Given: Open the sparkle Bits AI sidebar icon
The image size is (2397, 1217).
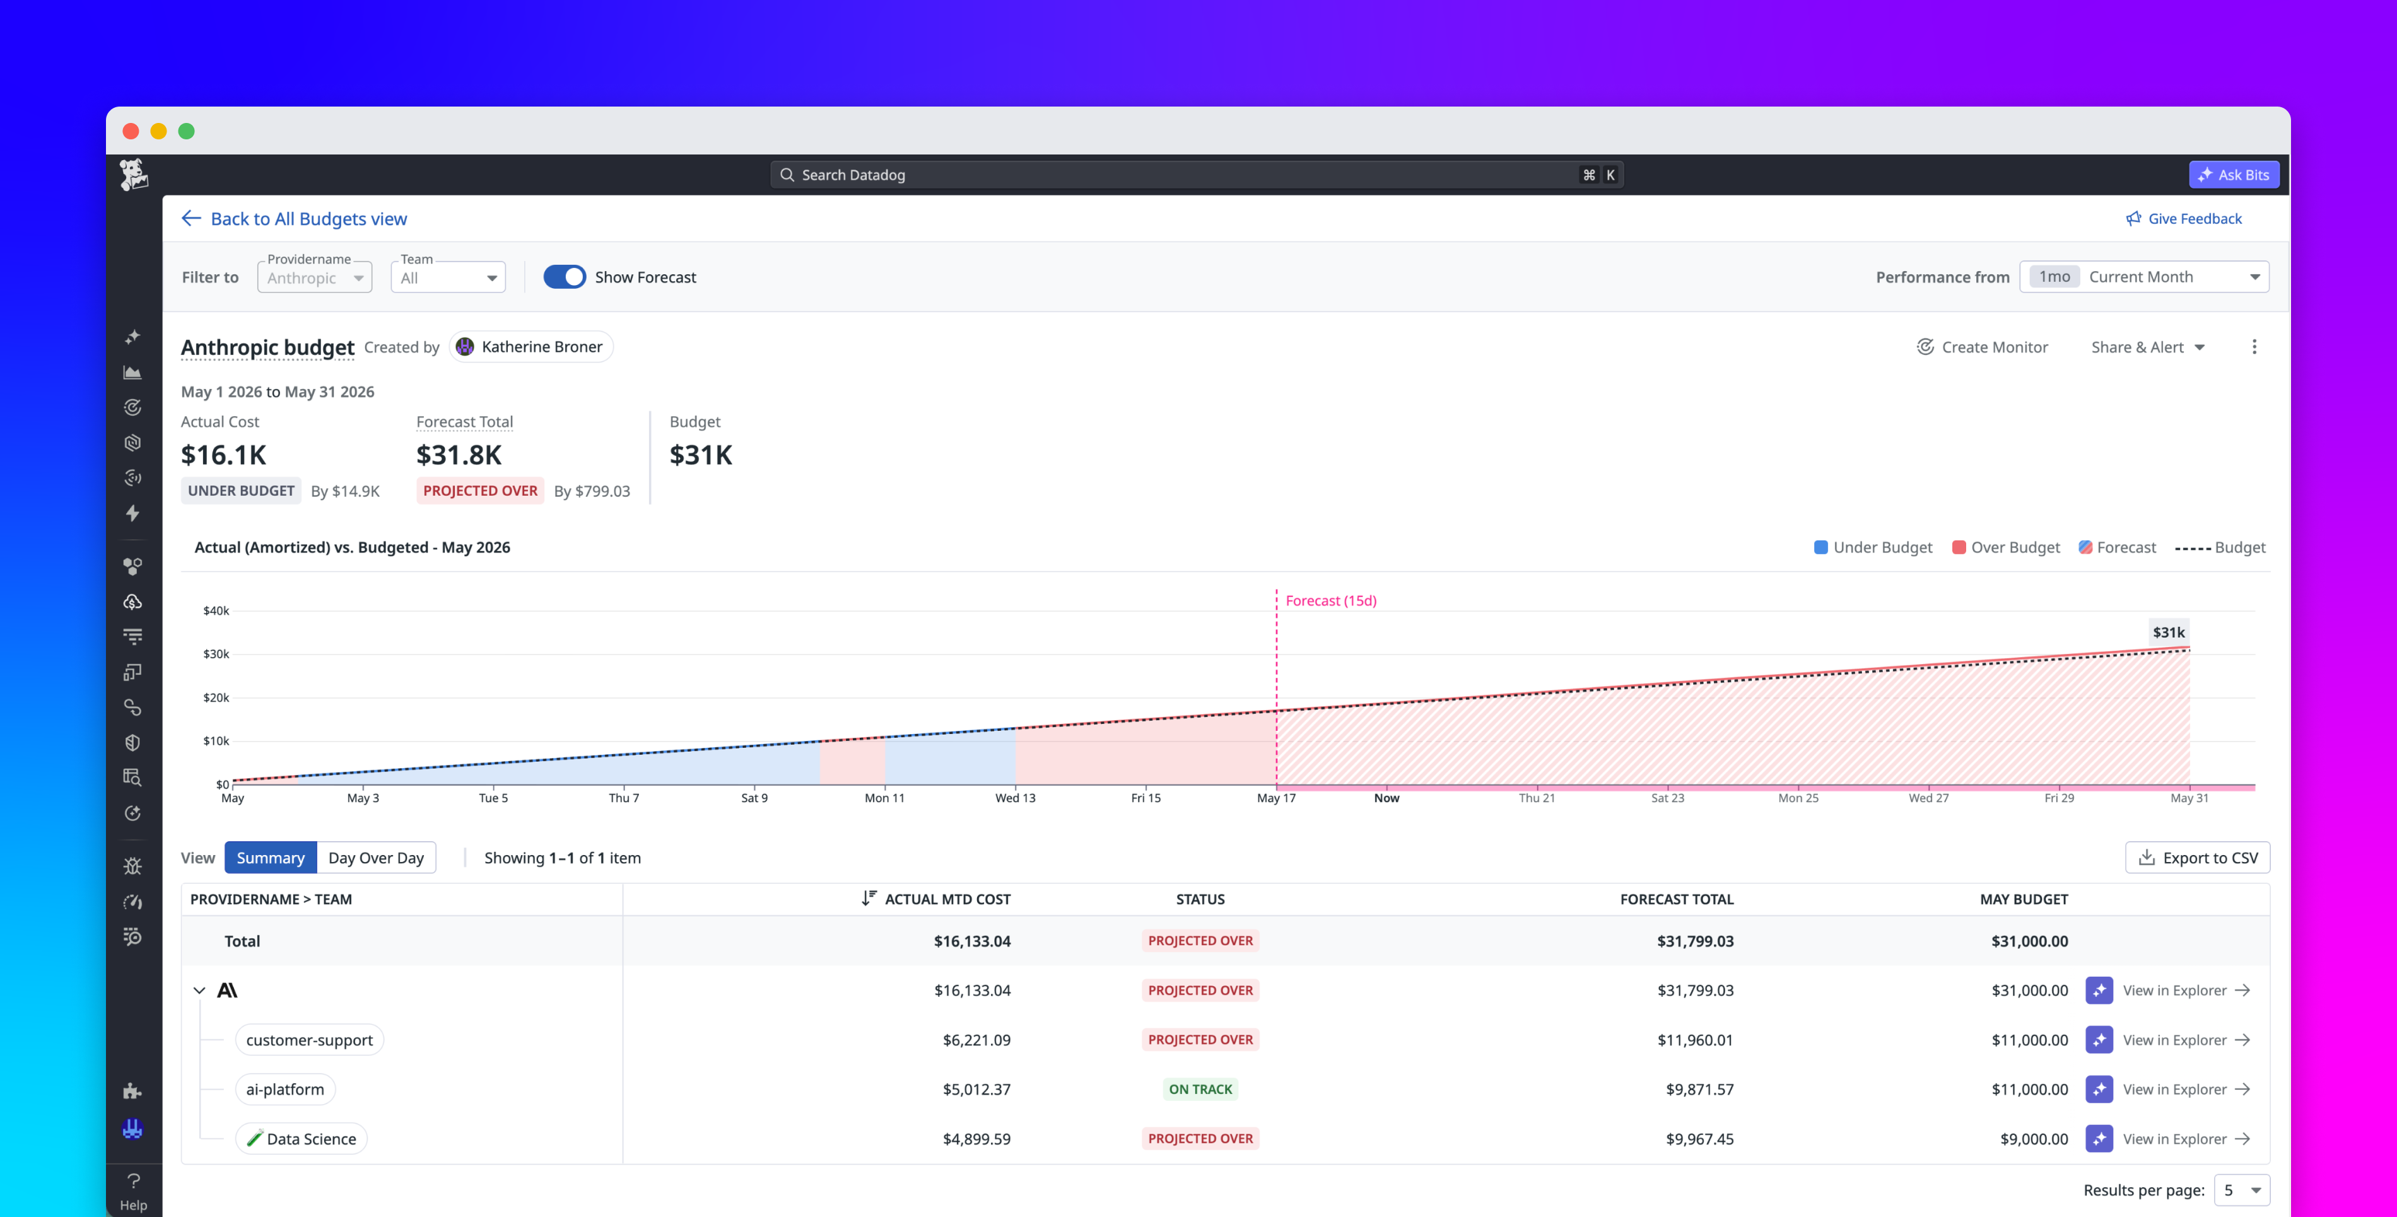Looking at the screenshot, I should pyautogui.click(x=133, y=337).
